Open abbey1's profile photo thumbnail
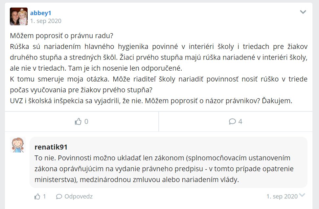 pos(19,16)
